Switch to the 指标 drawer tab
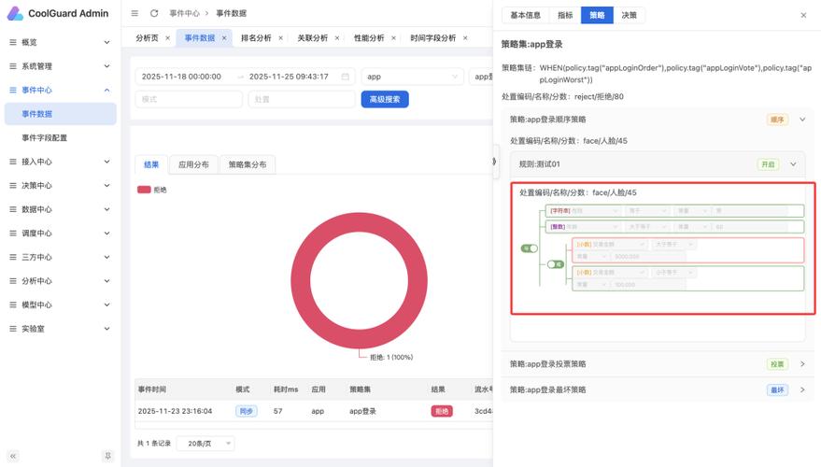The width and height of the screenshot is (821, 467). pos(565,15)
